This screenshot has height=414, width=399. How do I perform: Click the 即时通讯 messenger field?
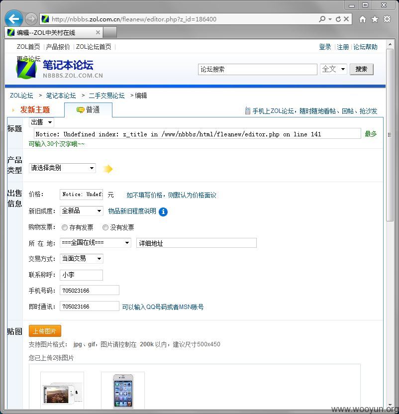(90, 307)
